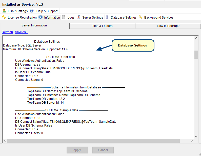This screenshot has width=201, height=156.
Task: Click the TopTeam_SampleData connect string line
Action: tap(66, 122)
